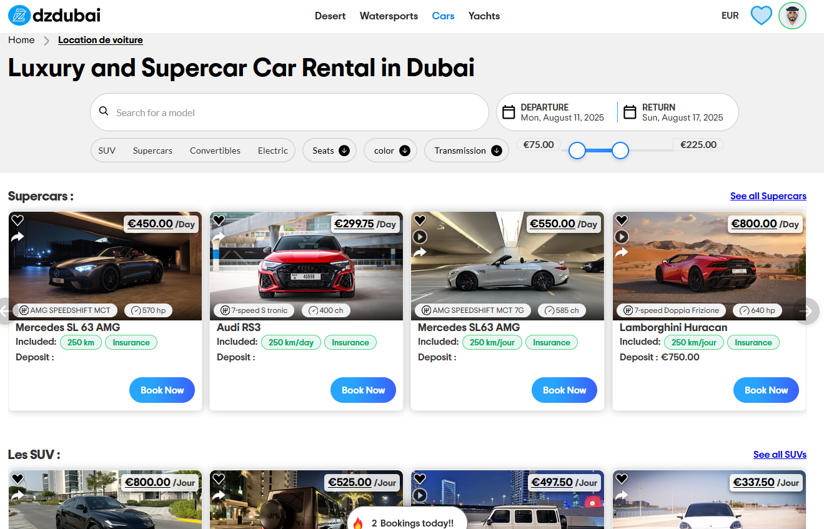Open the Watersports menu item
Image resolution: width=824 pixels, height=529 pixels.
(389, 16)
